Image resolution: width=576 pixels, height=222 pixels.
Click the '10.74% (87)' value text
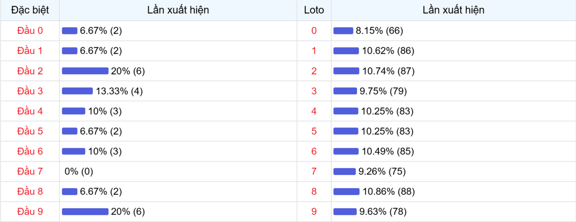coord(388,71)
